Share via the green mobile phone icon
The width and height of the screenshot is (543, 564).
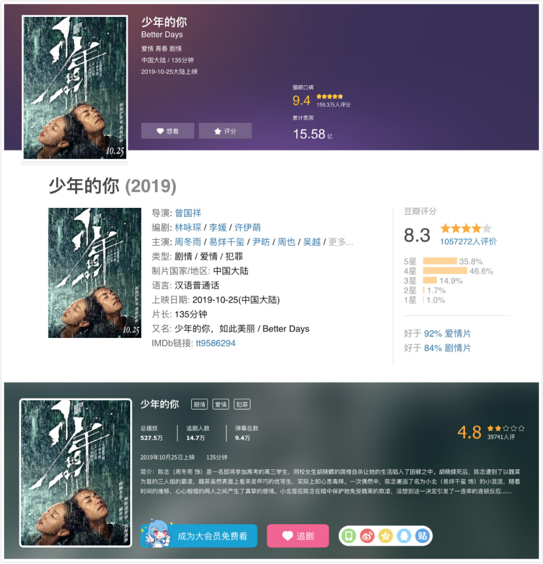point(349,536)
